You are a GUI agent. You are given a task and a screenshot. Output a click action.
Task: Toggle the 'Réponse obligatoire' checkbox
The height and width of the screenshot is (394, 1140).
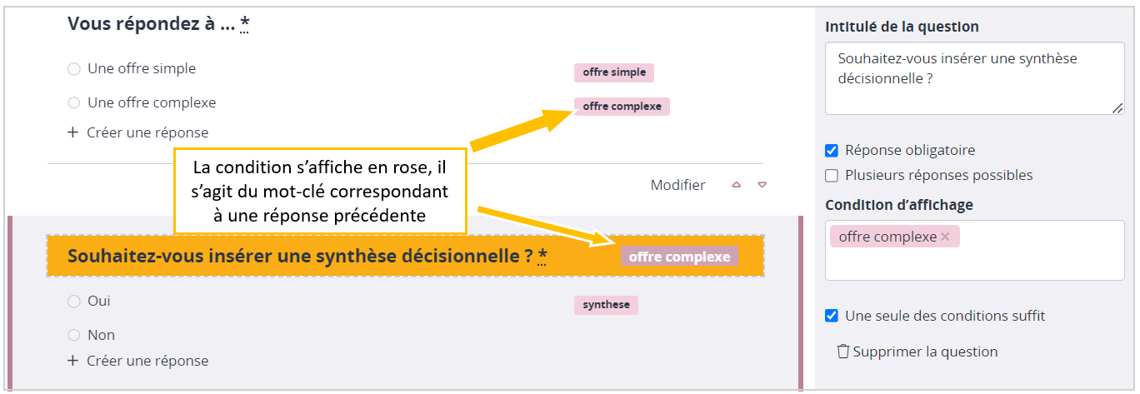pos(832,151)
